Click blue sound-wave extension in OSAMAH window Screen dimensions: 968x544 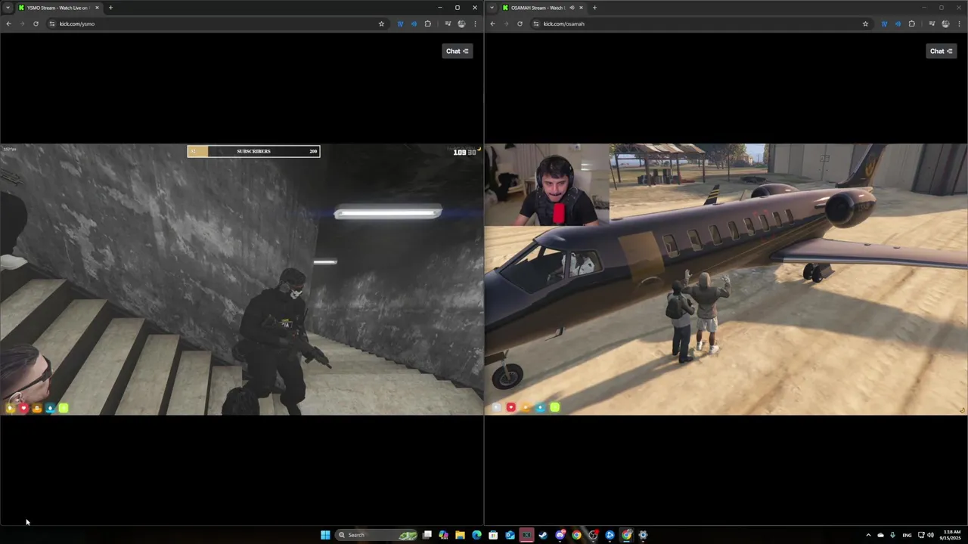898,23
